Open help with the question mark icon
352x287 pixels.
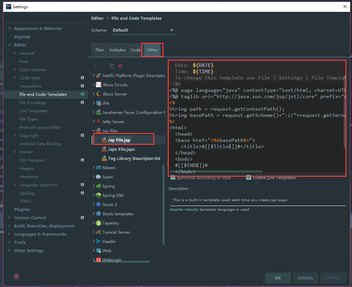[16, 276]
